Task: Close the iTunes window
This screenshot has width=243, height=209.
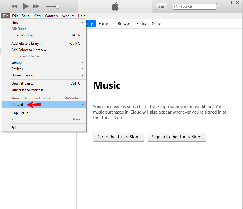Action: coord(238,3)
